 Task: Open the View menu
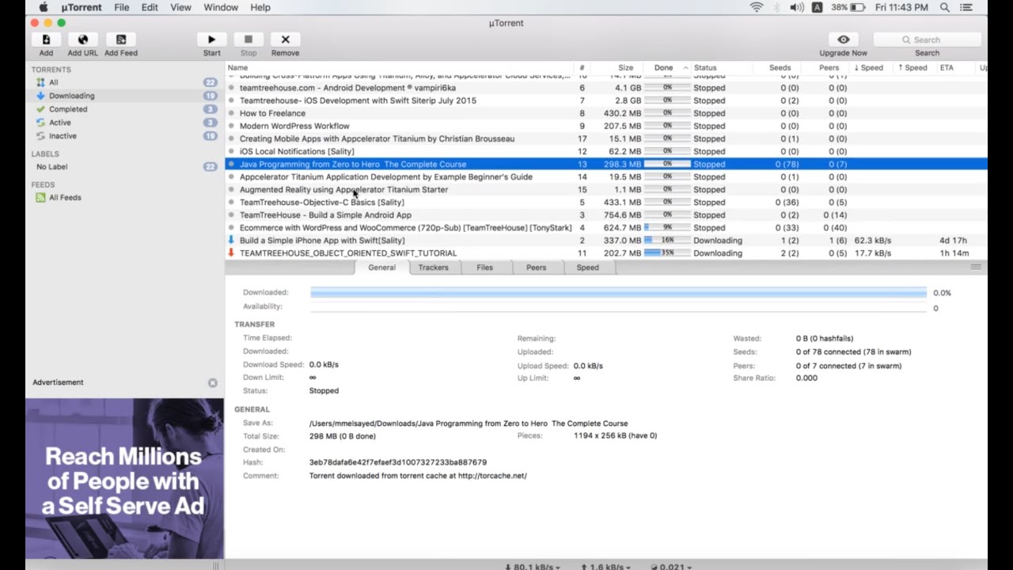coord(180,7)
